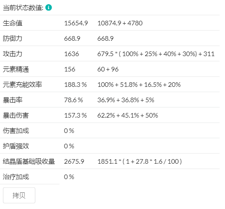The image size is (225, 209).
Task: Click the crystal shield formula starting 1851.1
Action: click(140, 162)
